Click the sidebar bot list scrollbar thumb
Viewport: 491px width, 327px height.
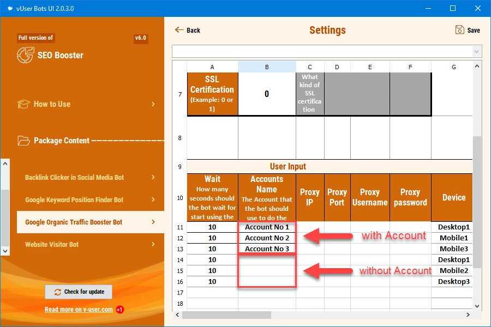coord(5,218)
